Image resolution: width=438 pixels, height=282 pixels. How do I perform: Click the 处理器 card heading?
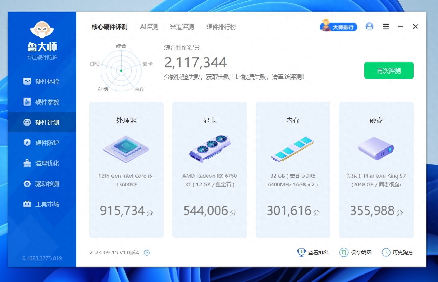[x=126, y=120]
